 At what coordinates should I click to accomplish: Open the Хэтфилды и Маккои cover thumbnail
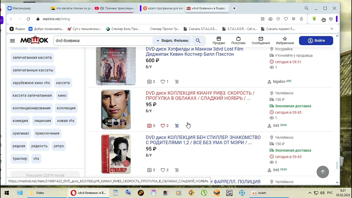(116, 66)
